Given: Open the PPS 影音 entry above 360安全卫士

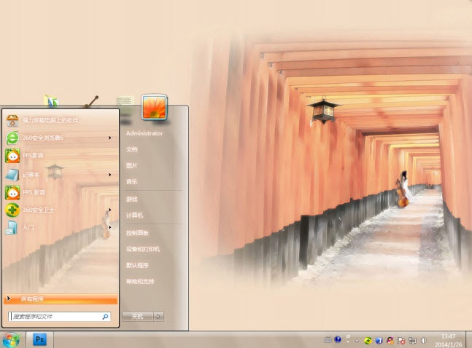Looking at the screenshot, I should pyautogui.click(x=61, y=192).
